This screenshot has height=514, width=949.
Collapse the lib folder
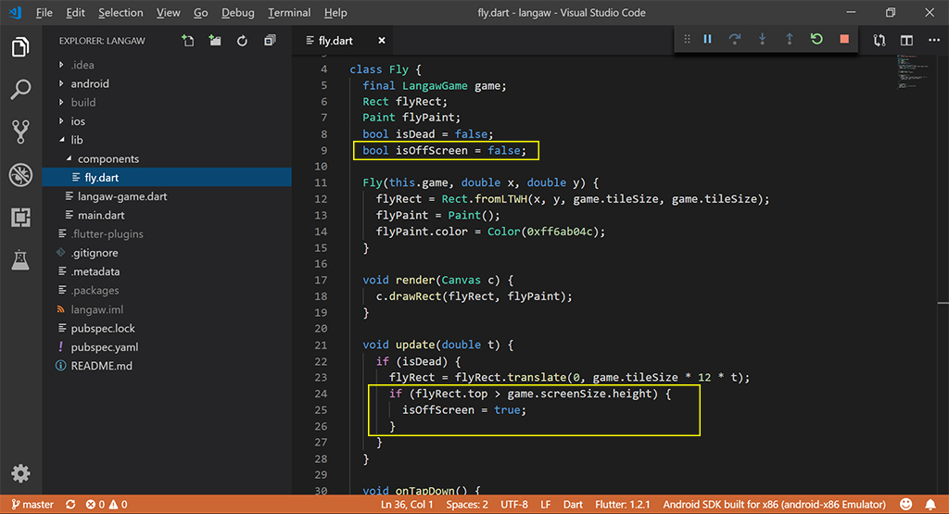(x=76, y=140)
